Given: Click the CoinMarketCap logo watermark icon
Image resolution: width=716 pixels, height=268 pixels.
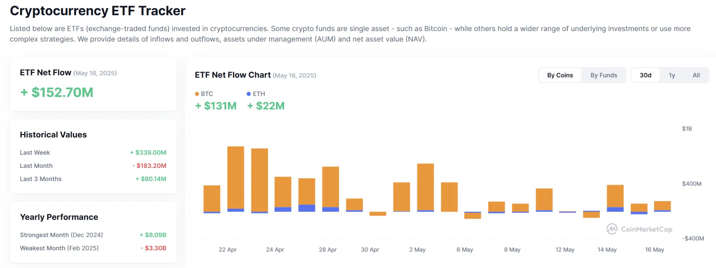Looking at the screenshot, I should 612,229.
